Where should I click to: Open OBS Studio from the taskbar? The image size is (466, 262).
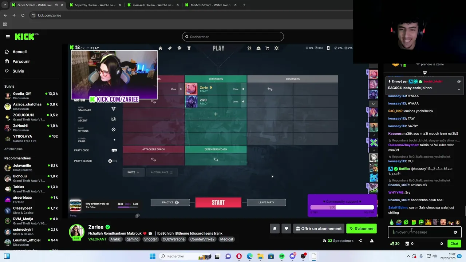(303, 256)
